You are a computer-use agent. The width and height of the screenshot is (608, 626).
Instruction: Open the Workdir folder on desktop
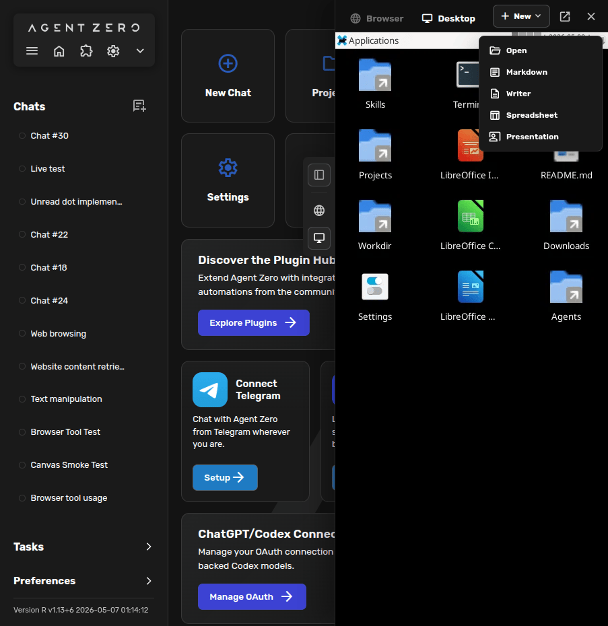375,216
